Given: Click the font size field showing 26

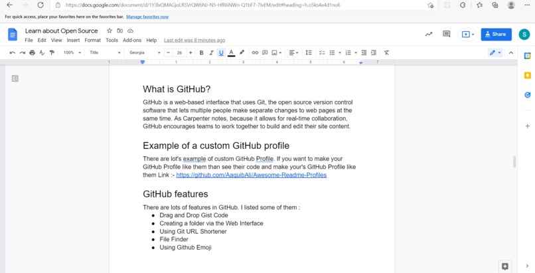Looking at the screenshot, I should pos(179,52).
